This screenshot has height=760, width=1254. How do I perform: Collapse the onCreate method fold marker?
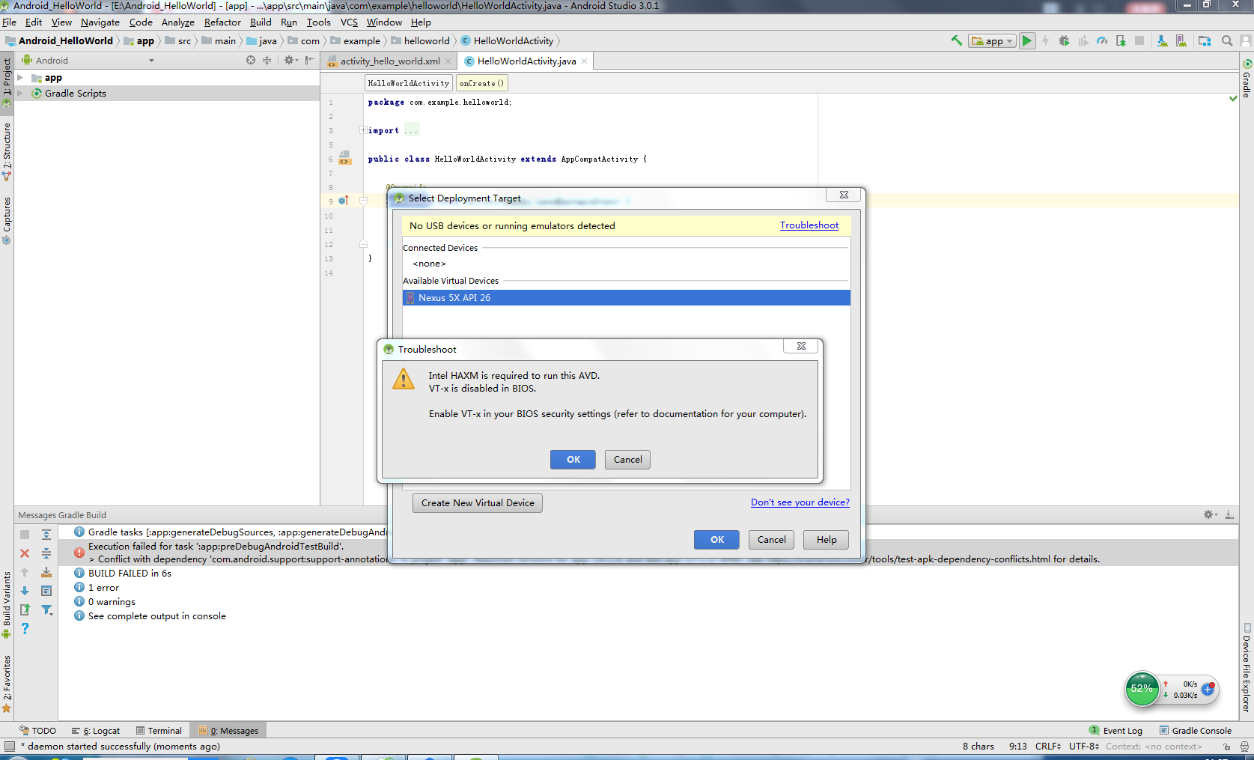click(363, 201)
